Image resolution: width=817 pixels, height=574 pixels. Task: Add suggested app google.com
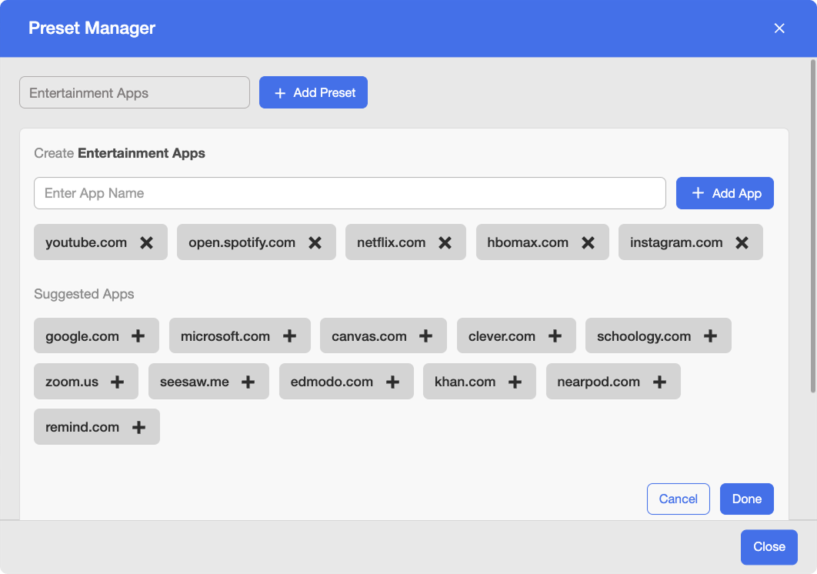click(138, 335)
